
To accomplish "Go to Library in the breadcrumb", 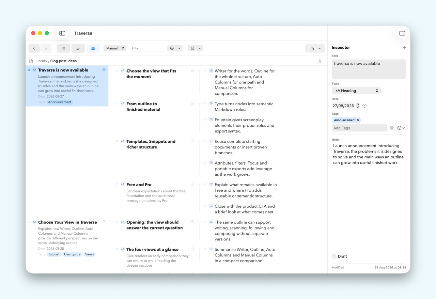I will coord(41,61).
